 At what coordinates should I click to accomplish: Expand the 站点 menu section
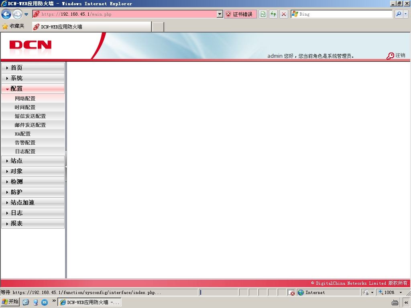coord(33,161)
